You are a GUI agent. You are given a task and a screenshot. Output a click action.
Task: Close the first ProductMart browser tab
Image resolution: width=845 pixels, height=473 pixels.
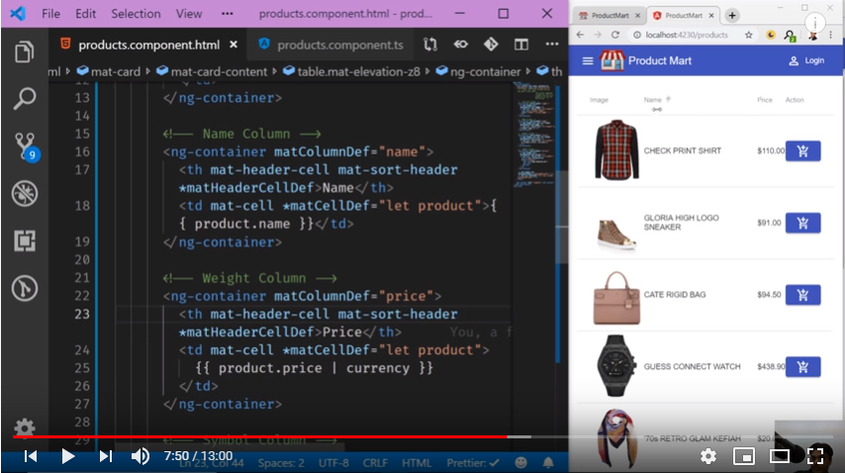point(637,16)
